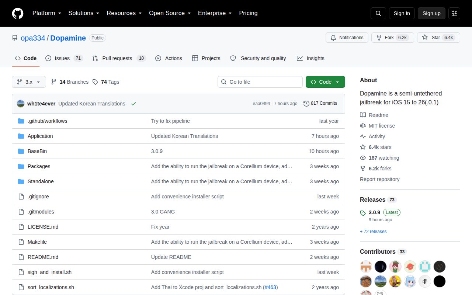472x295 pixels.
Task: Expand the Open Source menu
Action: click(x=170, y=13)
